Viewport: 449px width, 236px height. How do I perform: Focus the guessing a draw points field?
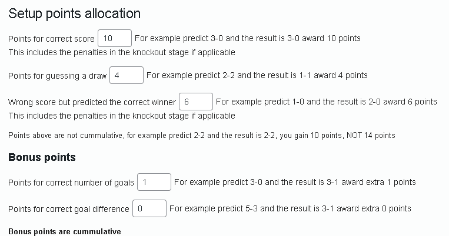tap(126, 75)
